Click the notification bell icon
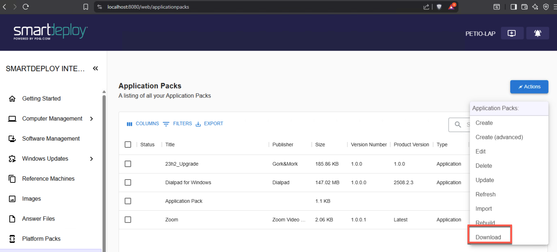This screenshot has width=557, height=252. [x=537, y=33]
